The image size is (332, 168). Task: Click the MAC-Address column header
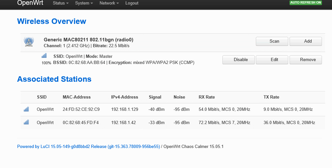[x=77, y=97]
